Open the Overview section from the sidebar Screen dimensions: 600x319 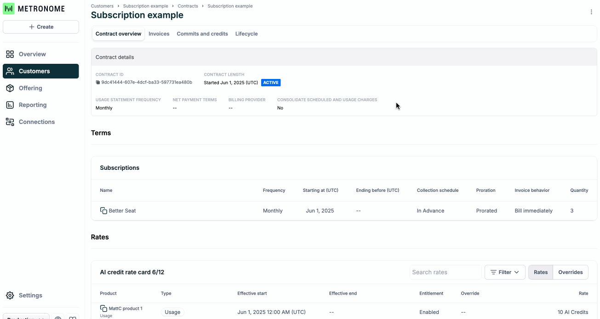(10, 54)
